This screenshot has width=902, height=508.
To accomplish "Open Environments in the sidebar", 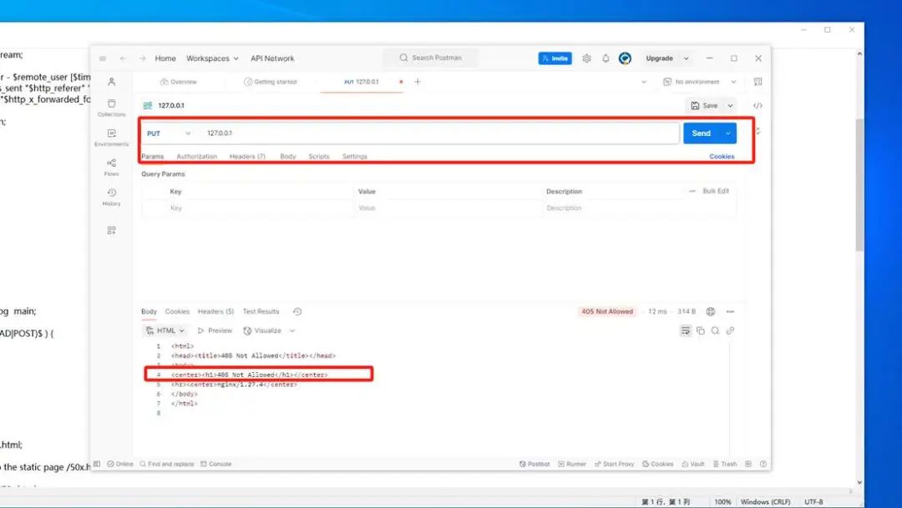I will pyautogui.click(x=112, y=138).
